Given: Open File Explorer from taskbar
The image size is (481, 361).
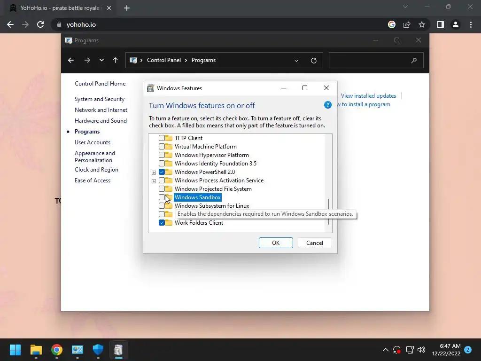Looking at the screenshot, I should tap(36, 350).
